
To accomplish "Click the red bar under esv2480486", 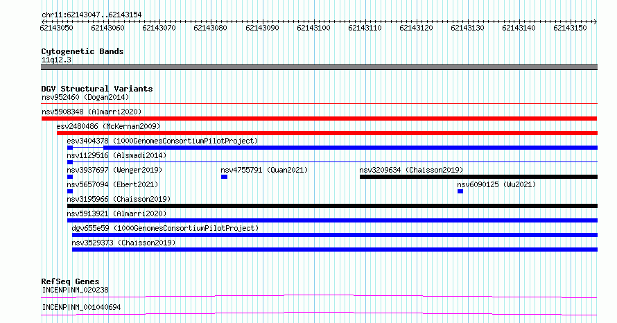I will click(327, 133).
